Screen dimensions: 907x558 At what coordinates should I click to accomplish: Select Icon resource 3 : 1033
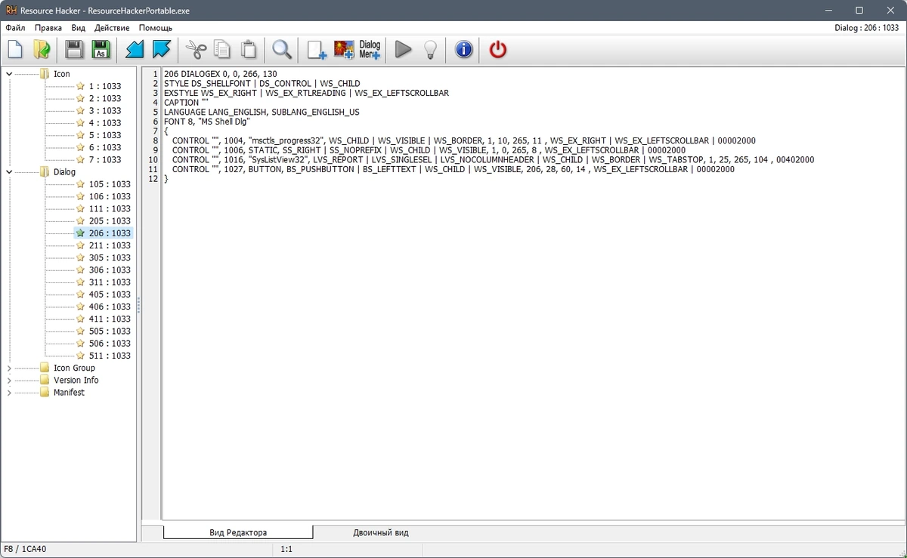104,111
